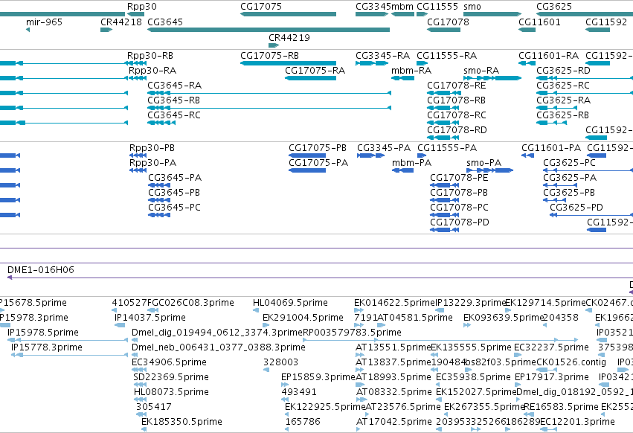Select the Dmel_neb_006431_0377_0388.3prime label
Viewport: 633px width, 433px height.
[x=219, y=347]
